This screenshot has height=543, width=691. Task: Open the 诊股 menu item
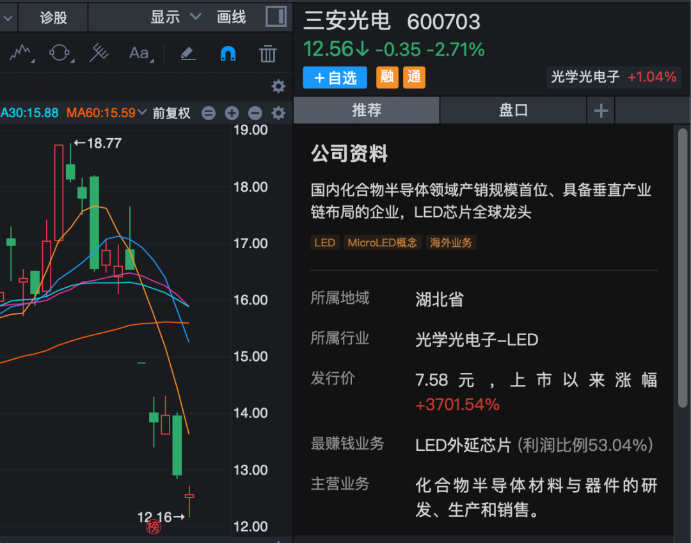point(52,17)
